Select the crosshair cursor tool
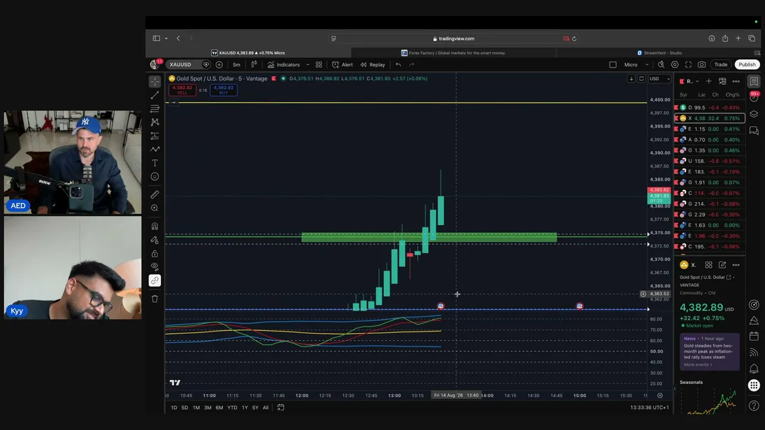765x430 pixels. point(155,81)
